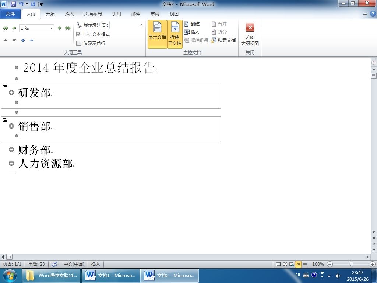
Task: Click the 取消链接 button
Action: [196, 40]
